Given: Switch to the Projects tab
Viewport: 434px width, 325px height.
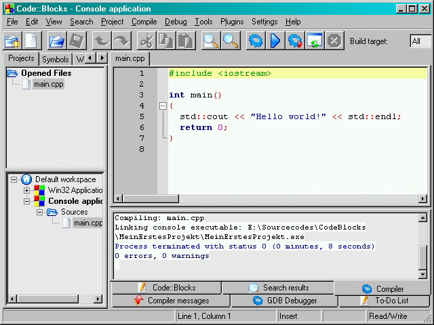Looking at the screenshot, I should (21, 58).
